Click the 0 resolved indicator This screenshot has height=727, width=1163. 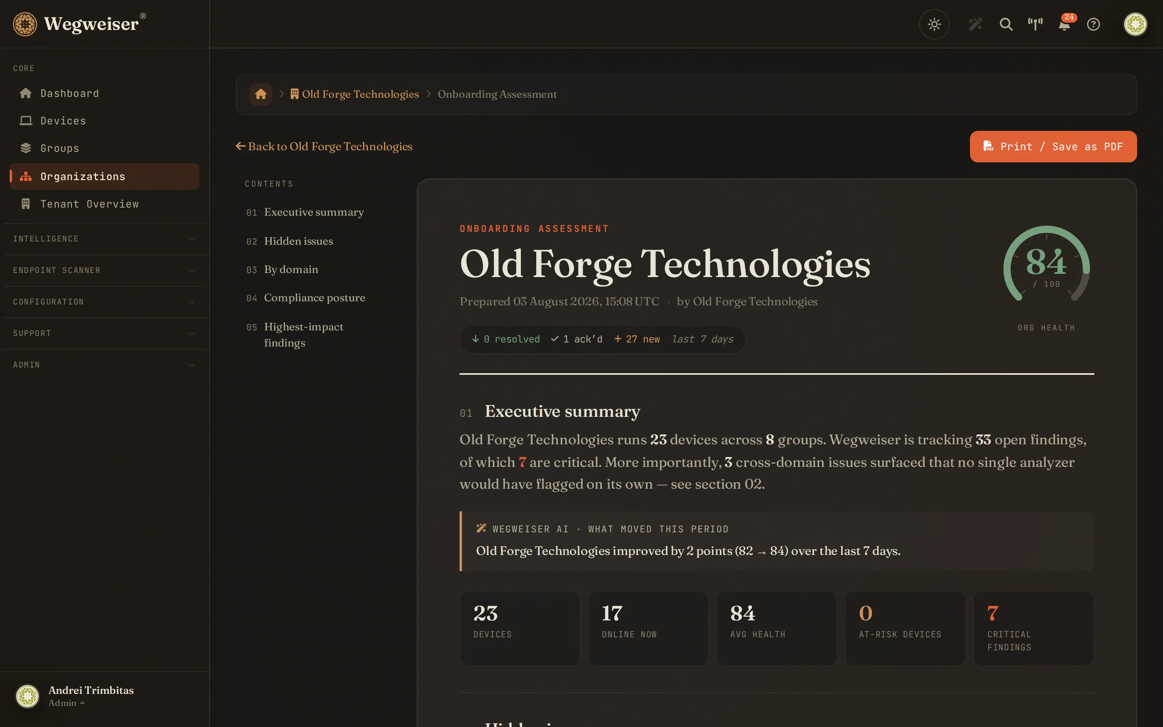click(x=506, y=339)
